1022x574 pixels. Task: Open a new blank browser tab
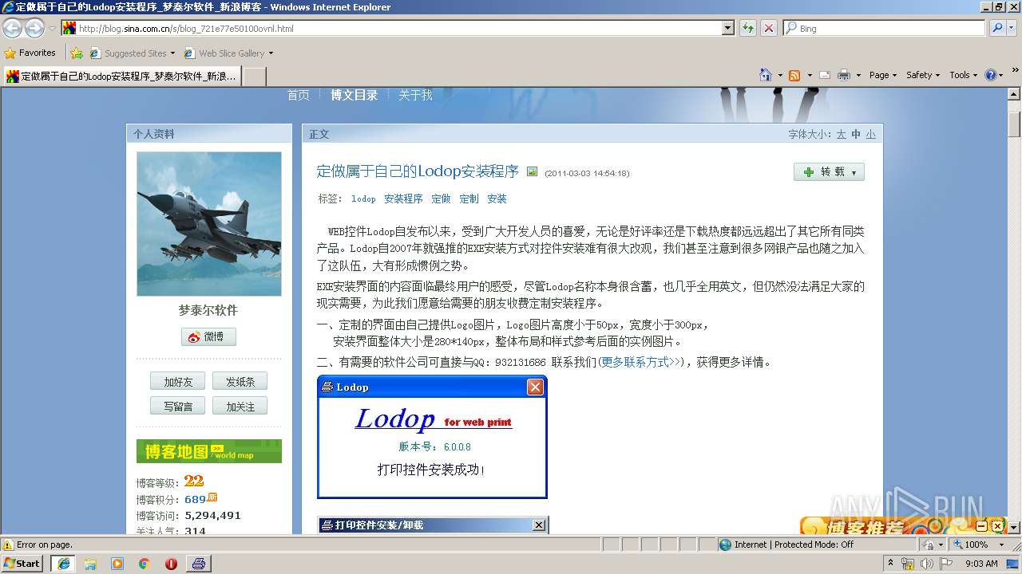click(254, 77)
